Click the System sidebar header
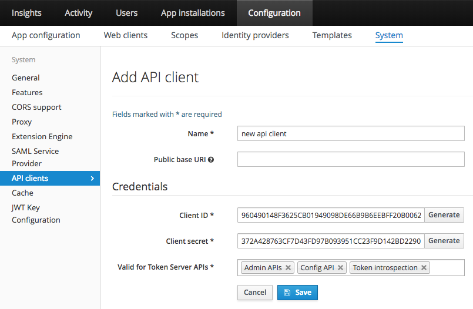Image resolution: width=473 pixels, height=309 pixels. [24, 60]
